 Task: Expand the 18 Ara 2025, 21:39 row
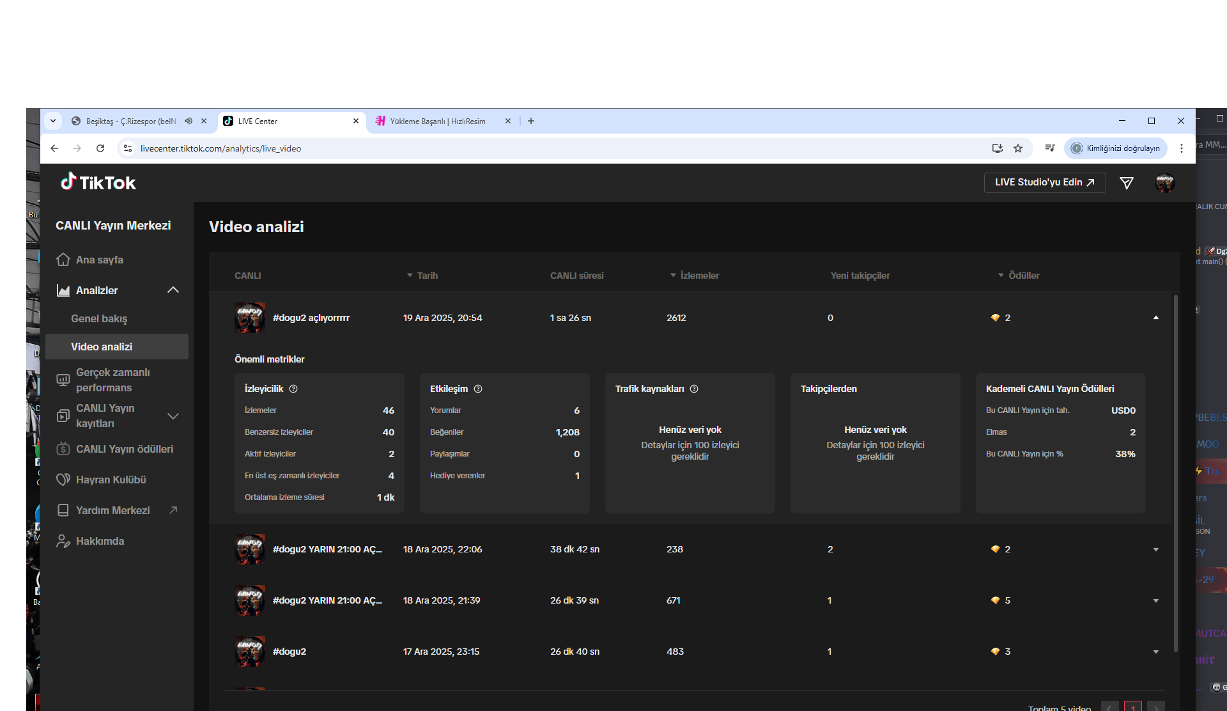tap(1155, 600)
